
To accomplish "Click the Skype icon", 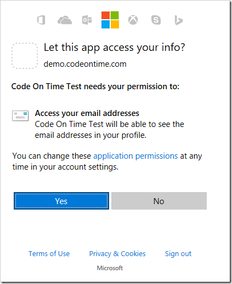I will 156,20.
